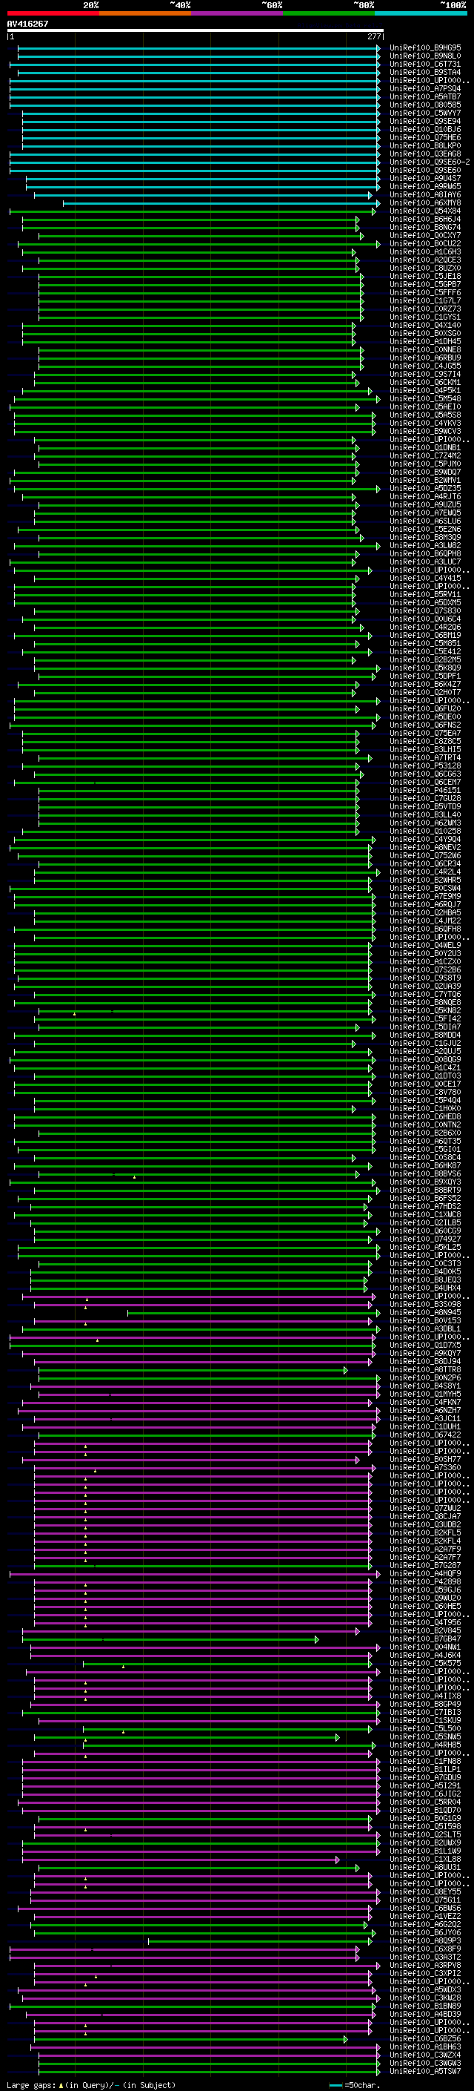Select the UniRef100_A6QT35 row label
The image size is (474, 2091).
[x=425, y=1142]
